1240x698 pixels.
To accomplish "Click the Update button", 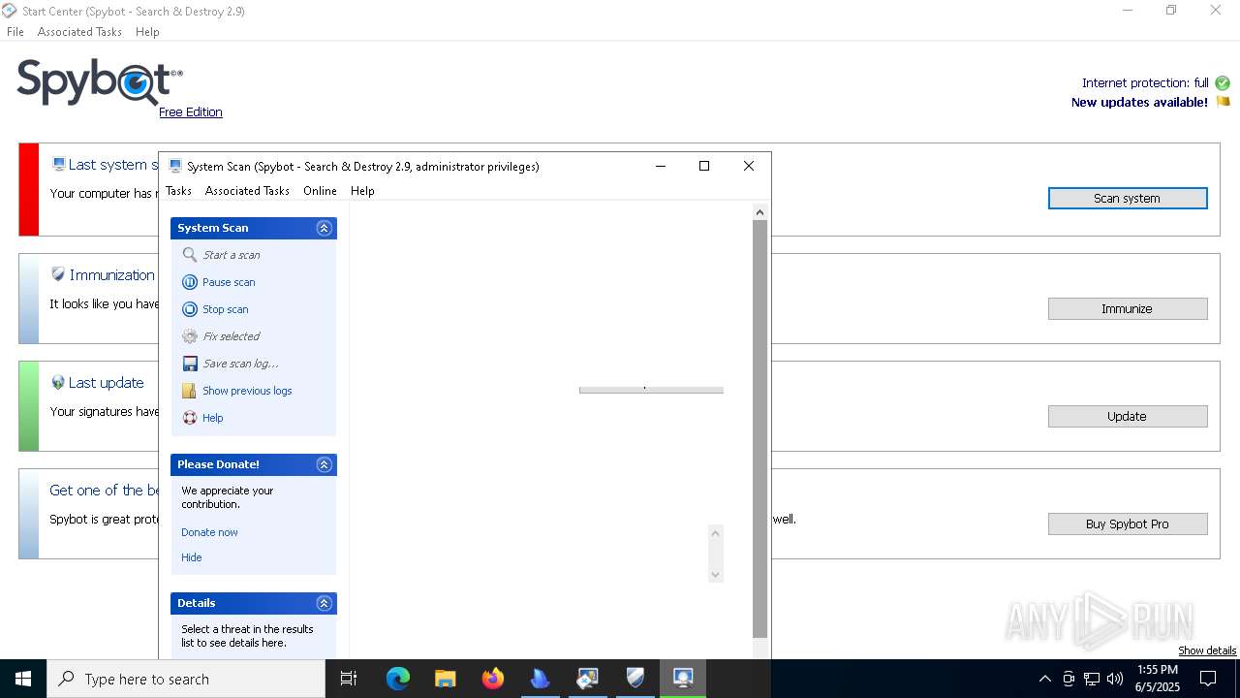I will tap(1128, 416).
